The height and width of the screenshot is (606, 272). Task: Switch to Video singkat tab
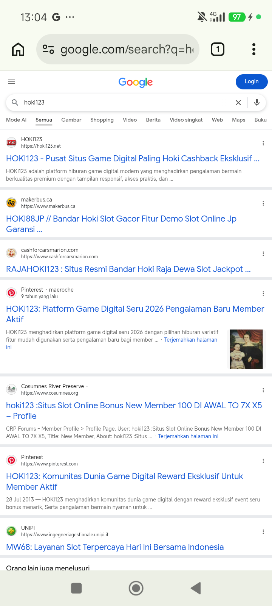point(186,120)
